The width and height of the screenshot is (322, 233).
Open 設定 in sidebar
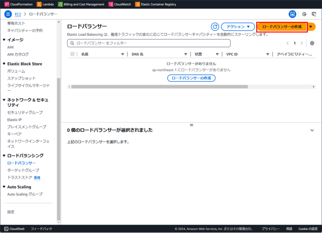coord(11,212)
